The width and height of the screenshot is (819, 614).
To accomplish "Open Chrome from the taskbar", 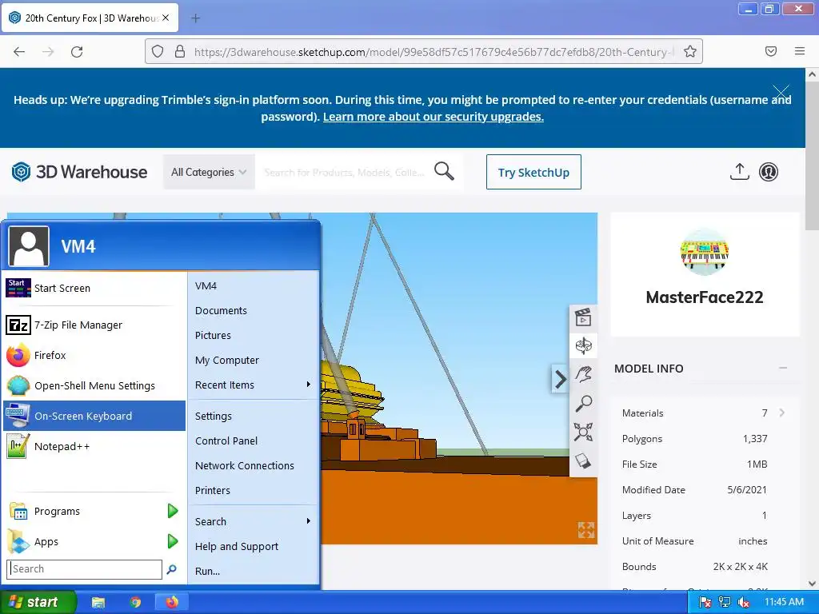I will pyautogui.click(x=135, y=602).
